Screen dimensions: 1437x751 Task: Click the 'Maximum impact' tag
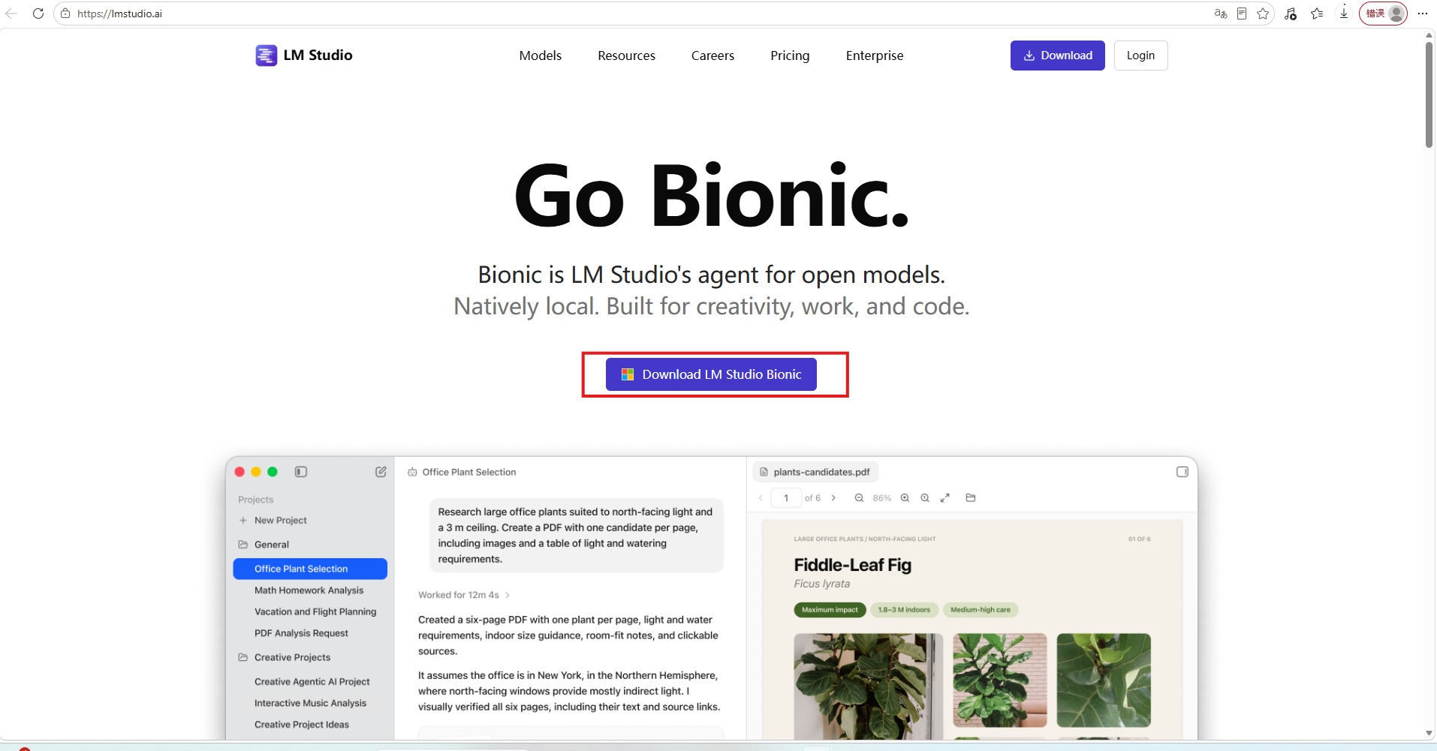(830, 610)
